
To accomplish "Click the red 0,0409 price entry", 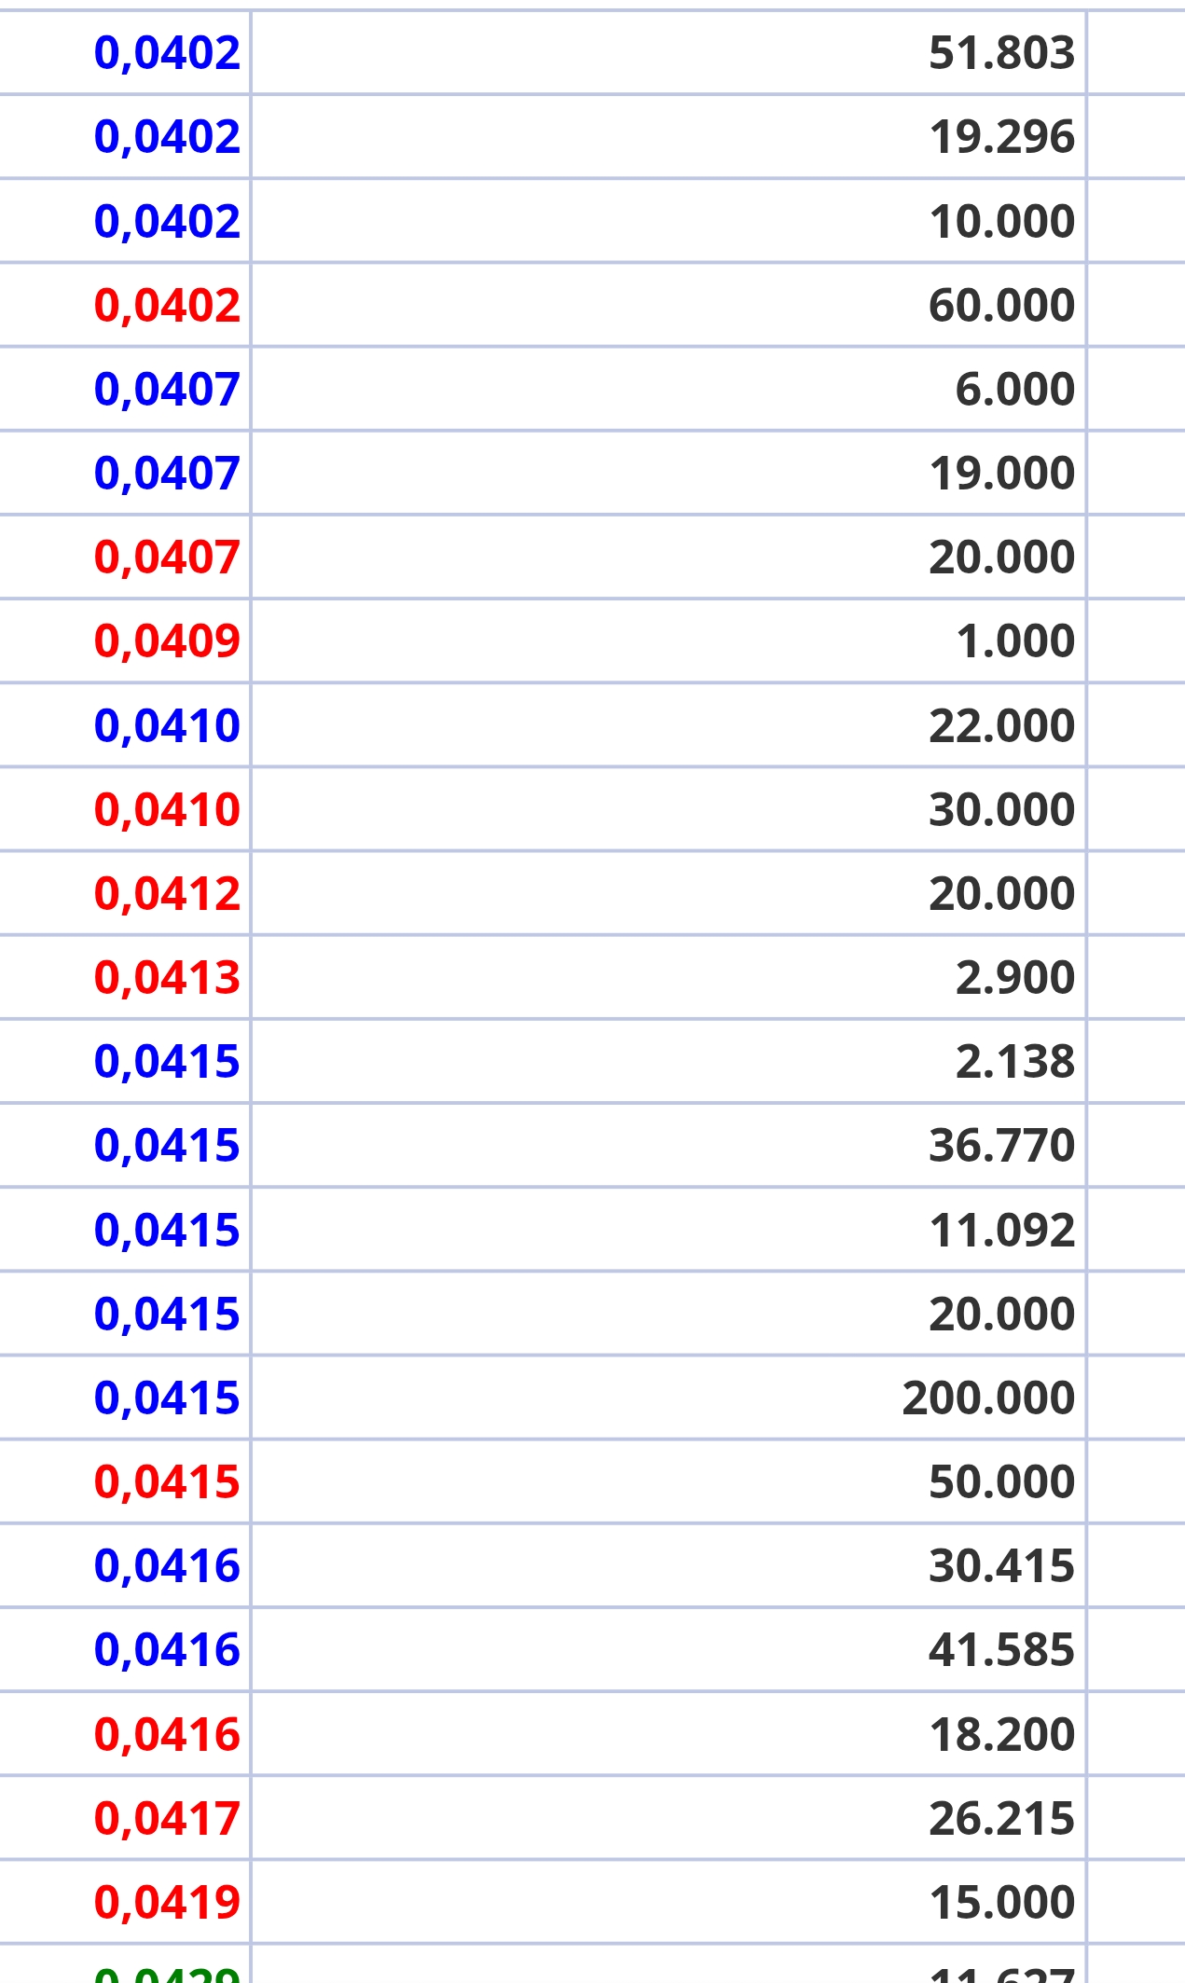I will click(x=167, y=641).
